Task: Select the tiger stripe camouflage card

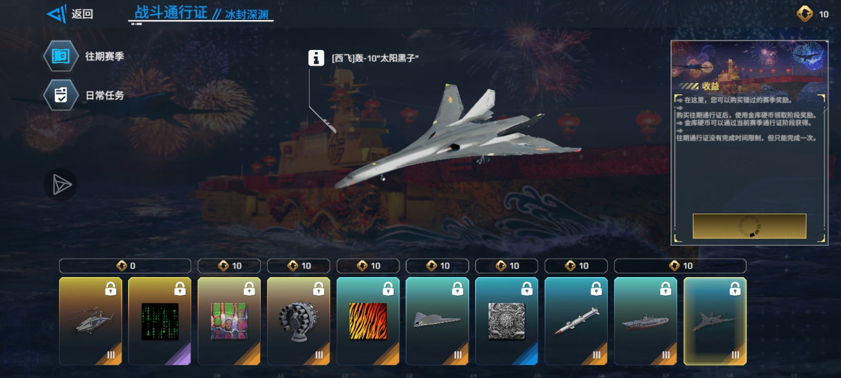Action: tap(368, 321)
